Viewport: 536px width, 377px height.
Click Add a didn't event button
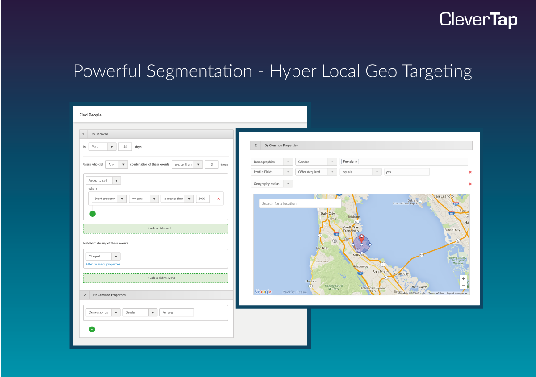click(x=155, y=278)
